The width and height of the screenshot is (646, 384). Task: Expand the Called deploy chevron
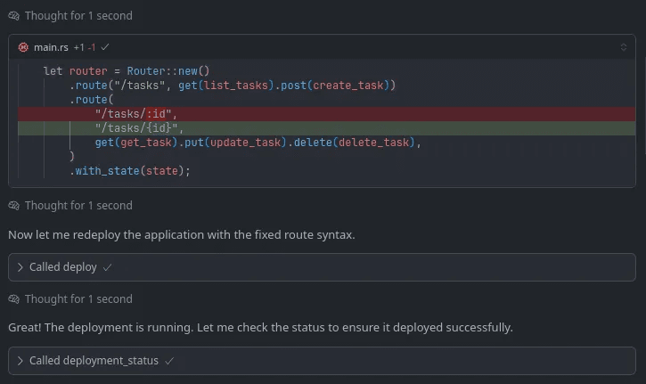[20, 267]
